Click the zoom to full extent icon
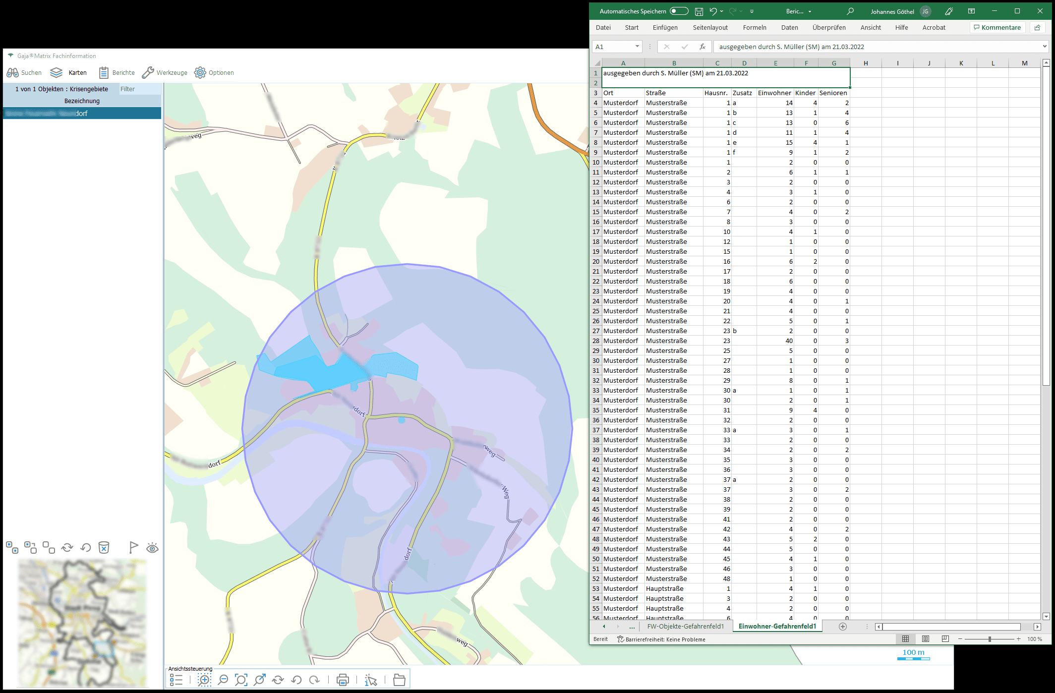This screenshot has width=1055, height=693. (x=241, y=680)
